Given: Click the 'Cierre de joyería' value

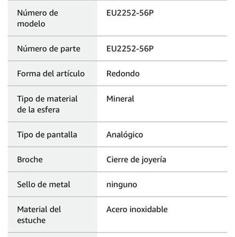Looking at the screenshot, I should (x=136, y=160).
